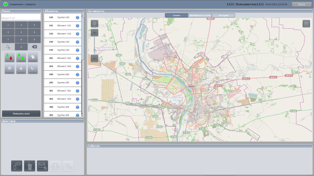Click the map layers button at top right

306,24
